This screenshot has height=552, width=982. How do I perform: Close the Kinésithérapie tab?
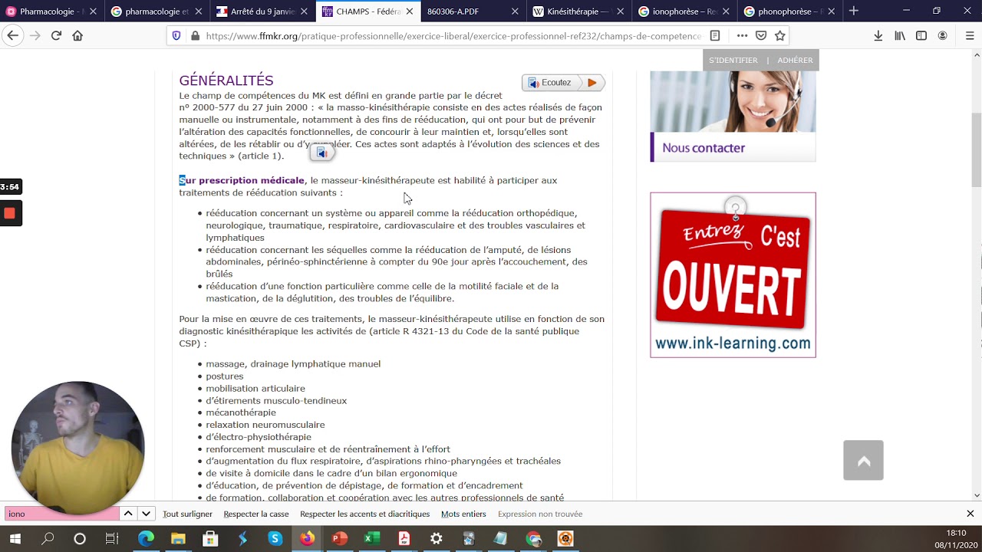point(620,11)
